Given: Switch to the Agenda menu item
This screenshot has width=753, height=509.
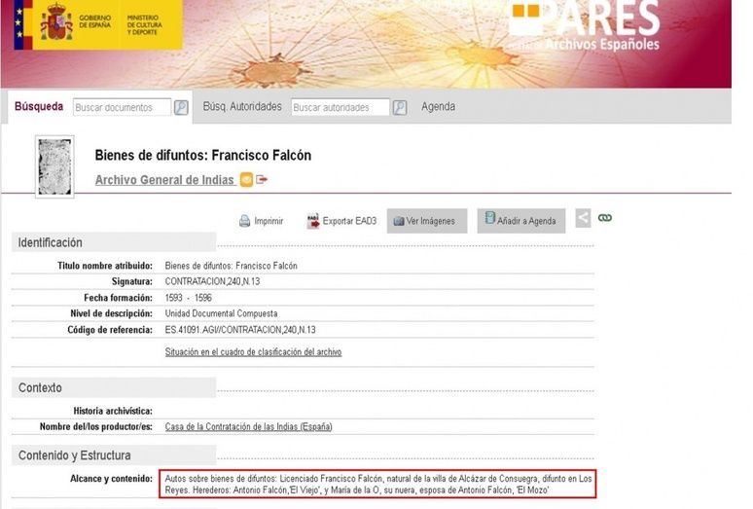Looking at the screenshot, I should (438, 107).
